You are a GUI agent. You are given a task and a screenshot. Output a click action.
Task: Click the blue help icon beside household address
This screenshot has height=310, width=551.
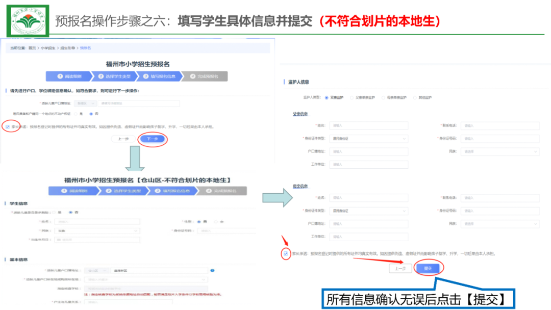tap(212, 271)
